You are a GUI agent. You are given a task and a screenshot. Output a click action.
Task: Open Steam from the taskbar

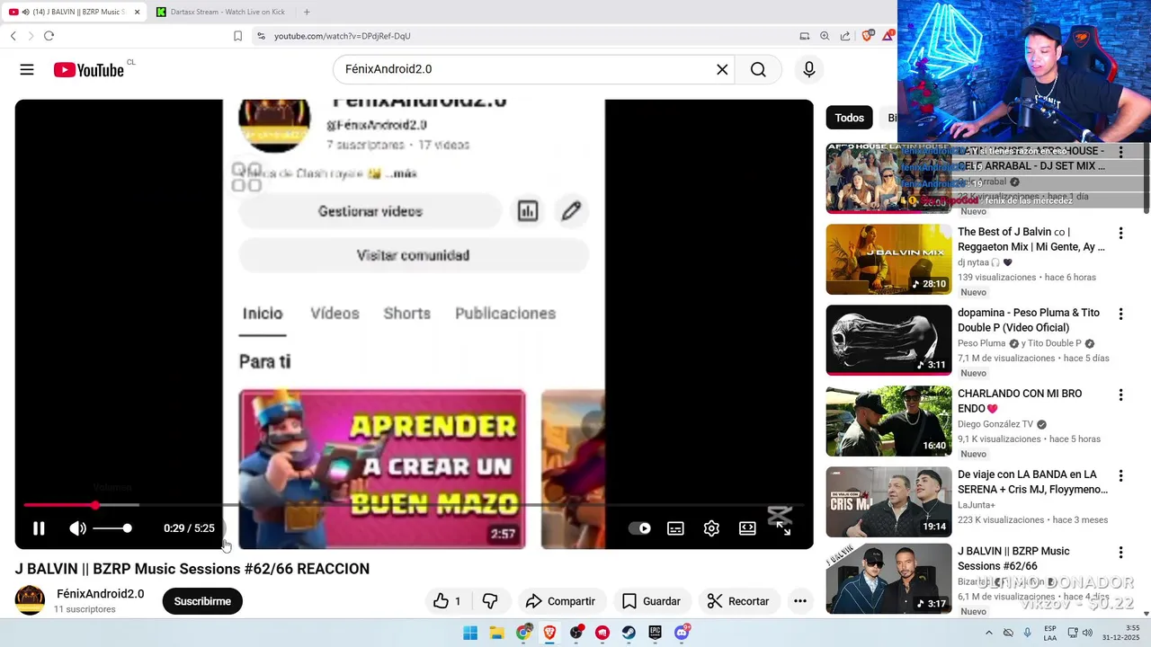pos(629,633)
